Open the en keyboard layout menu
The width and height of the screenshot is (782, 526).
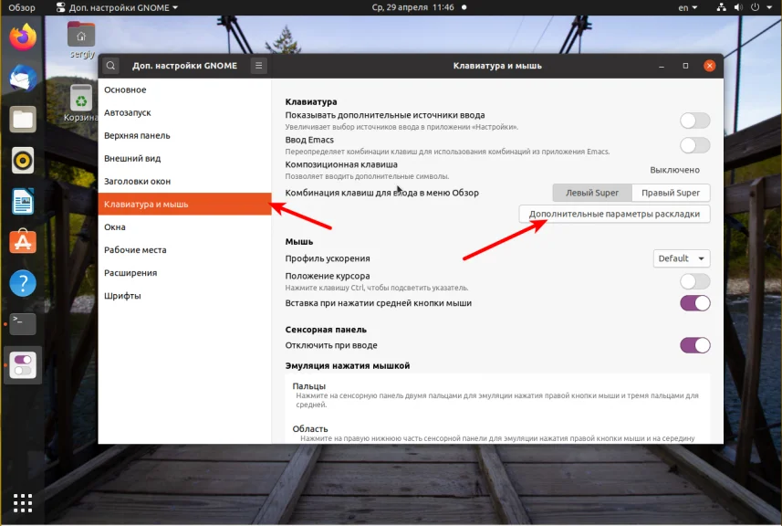(x=688, y=7)
